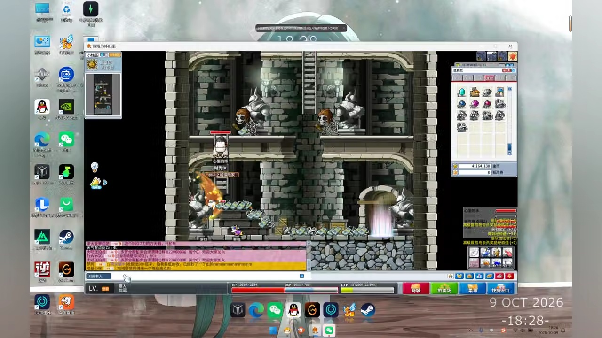Viewport: 602px width, 338px height.
Task: Open WeChat from the taskbar dock
Action: [275, 310]
